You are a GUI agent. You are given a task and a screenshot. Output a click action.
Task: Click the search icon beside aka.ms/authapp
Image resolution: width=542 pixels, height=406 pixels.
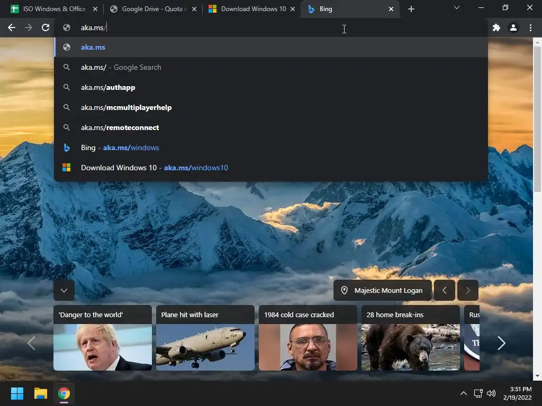(x=67, y=87)
